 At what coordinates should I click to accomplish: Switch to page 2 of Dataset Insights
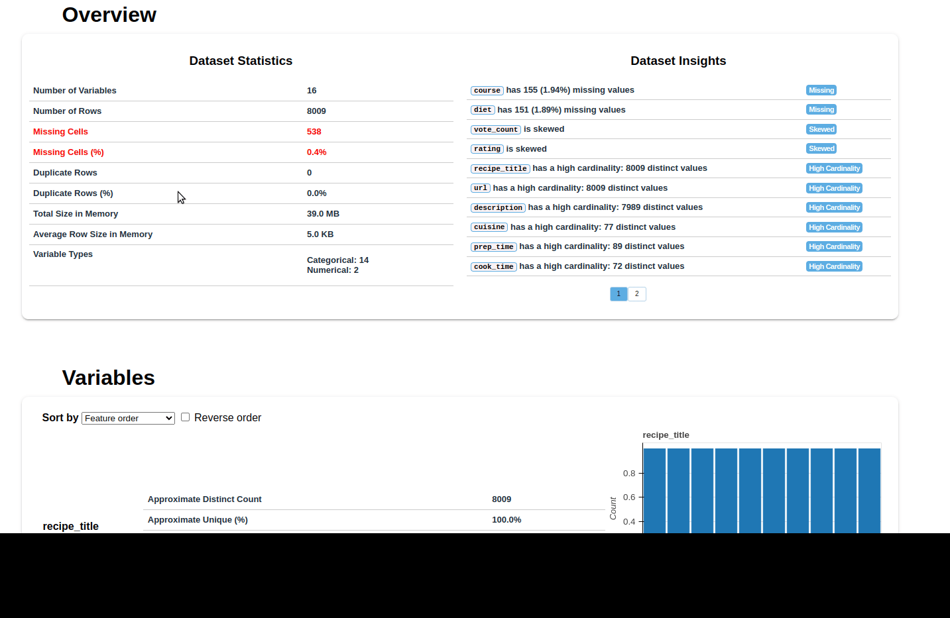click(x=636, y=293)
